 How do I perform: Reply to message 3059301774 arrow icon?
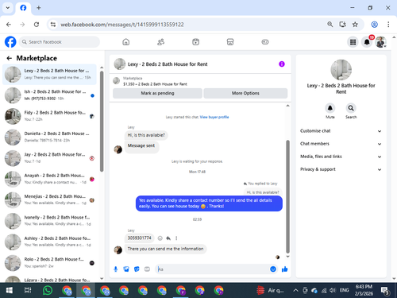click(168, 238)
